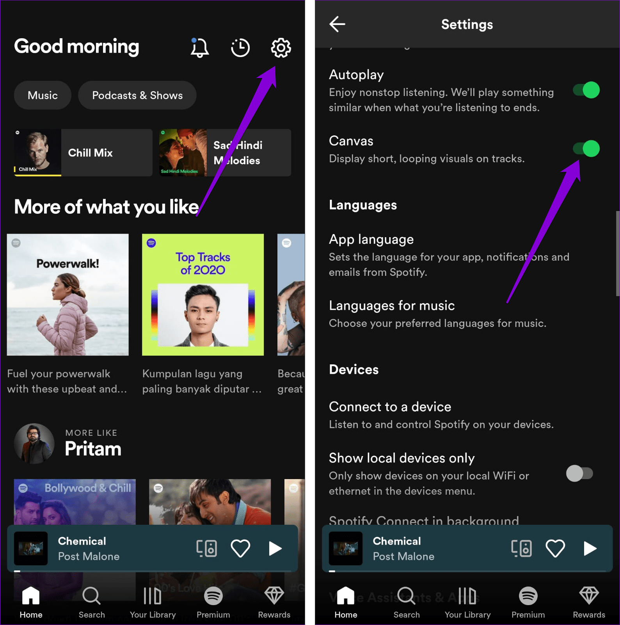This screenshot has width=620, height=625.
Task: Toggle Autoplay switch off
Action: coord(586,90)
